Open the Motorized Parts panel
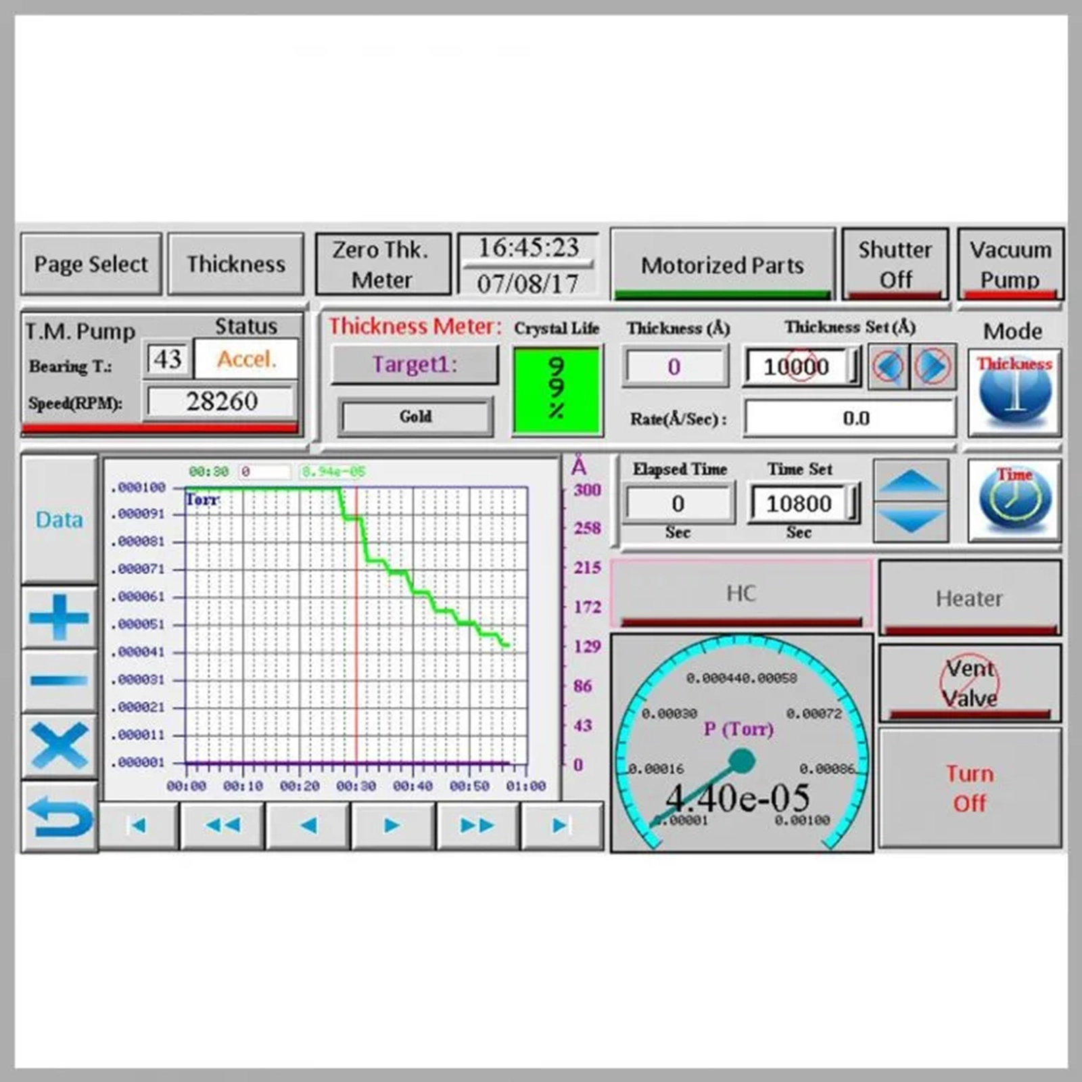This screenshot has width=1082, height=1082. click(722, 264)
